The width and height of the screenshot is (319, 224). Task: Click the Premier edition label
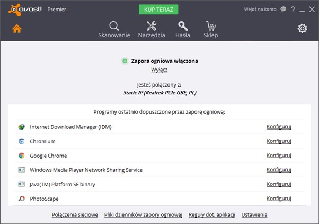point(57,10)
